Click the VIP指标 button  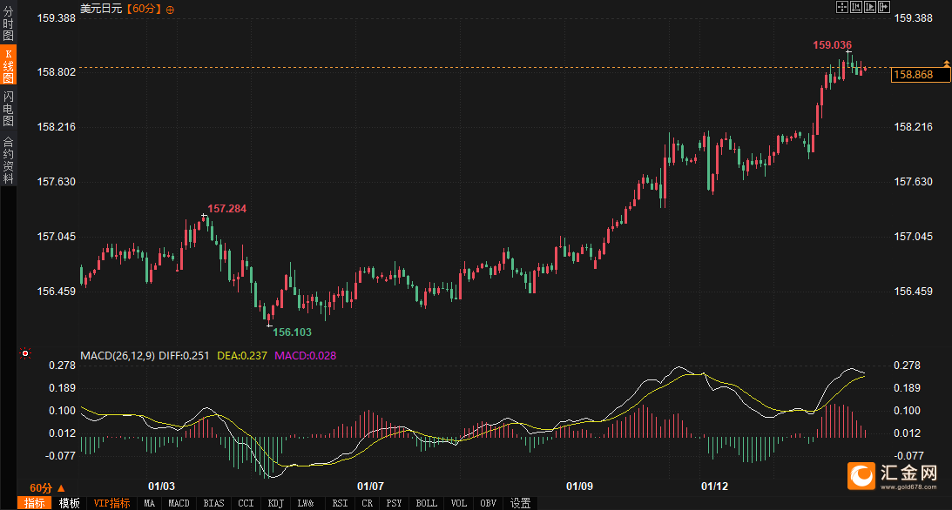[x=111, y=503]
